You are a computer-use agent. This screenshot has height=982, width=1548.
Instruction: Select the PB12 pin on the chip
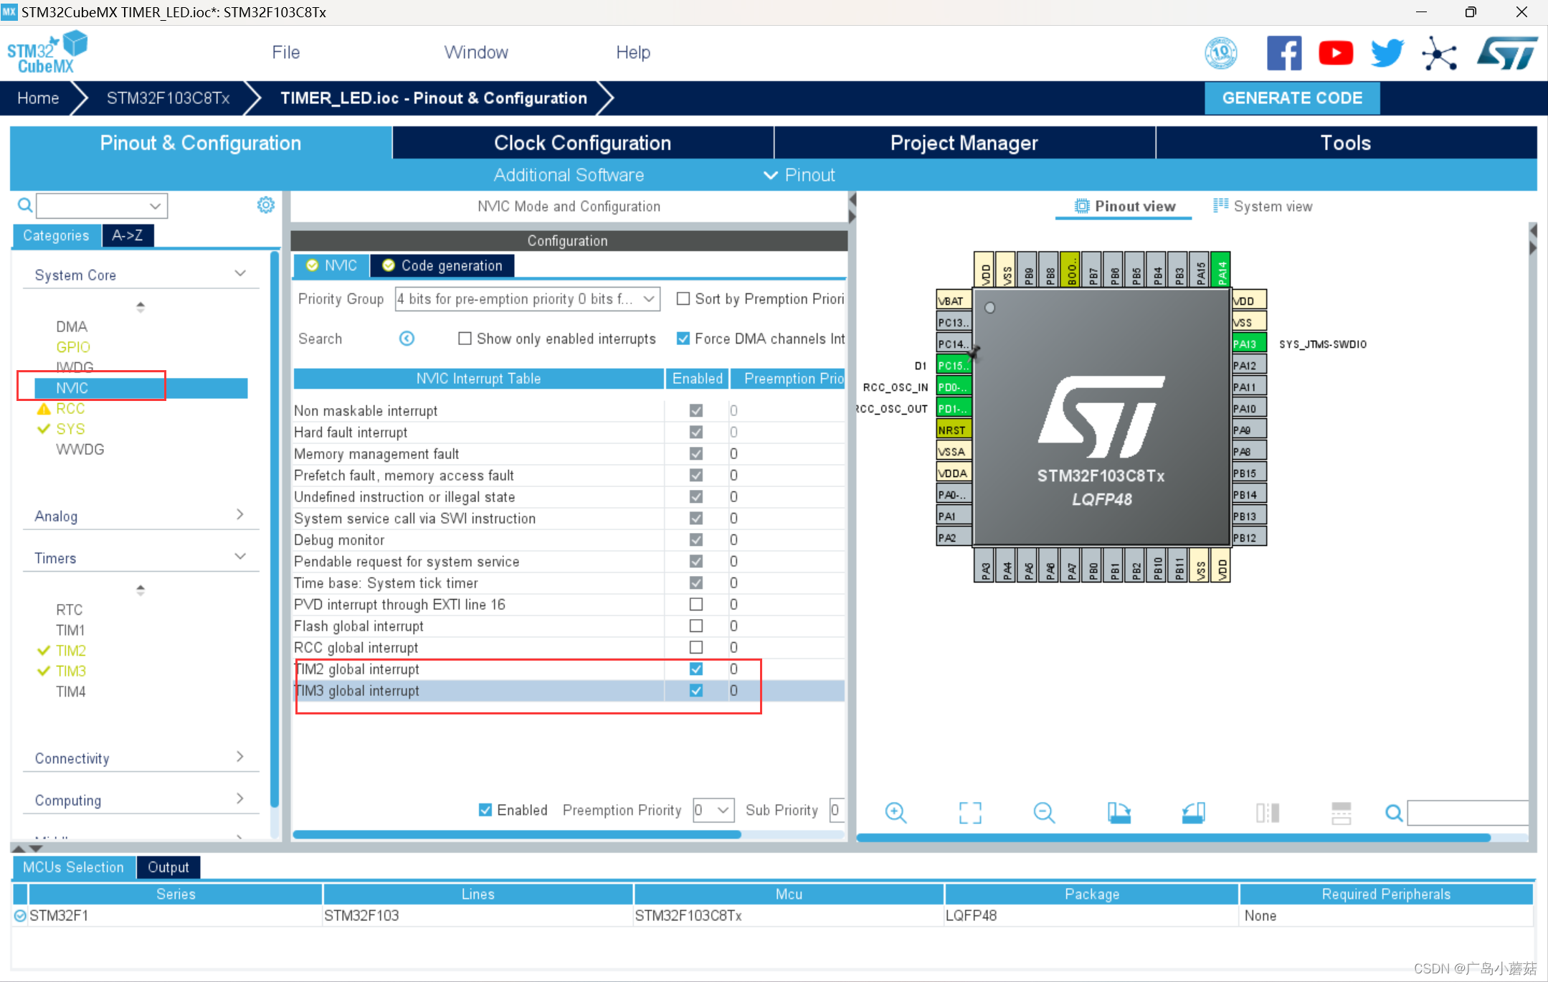click(x=1248, y=537)
